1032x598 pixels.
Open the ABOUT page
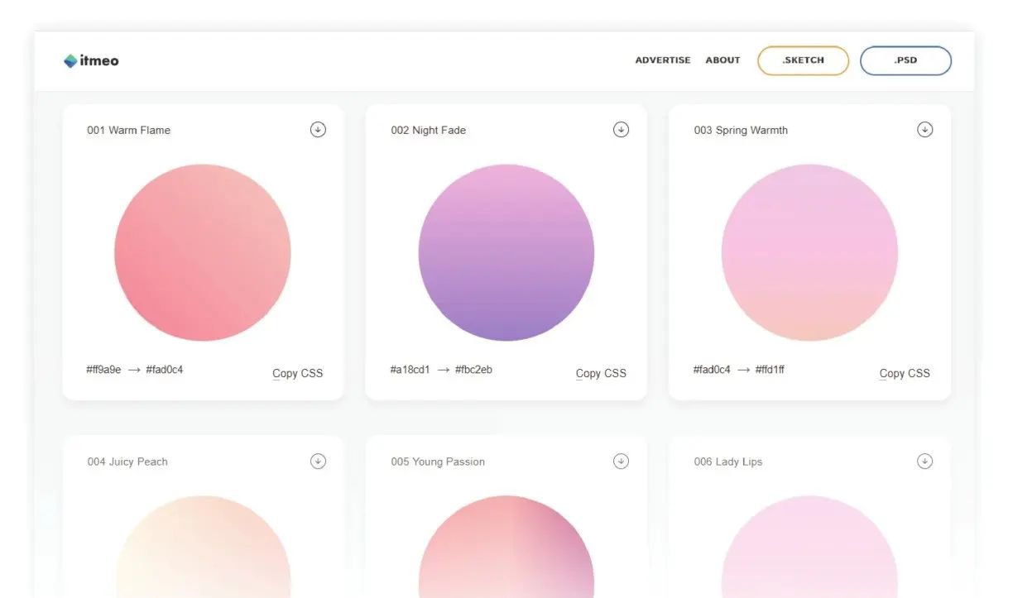[722, 60]
